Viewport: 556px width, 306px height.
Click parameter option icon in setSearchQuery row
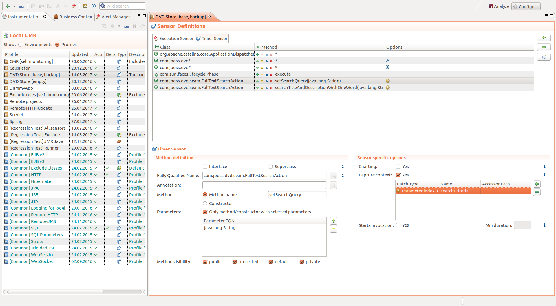(387, 81)
